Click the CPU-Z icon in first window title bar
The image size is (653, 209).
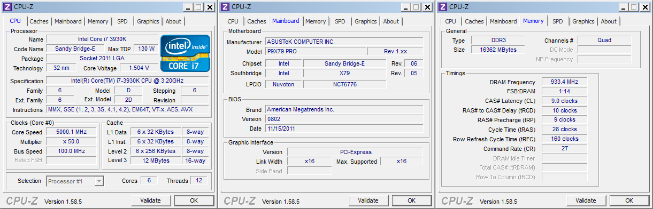(7, 6)
